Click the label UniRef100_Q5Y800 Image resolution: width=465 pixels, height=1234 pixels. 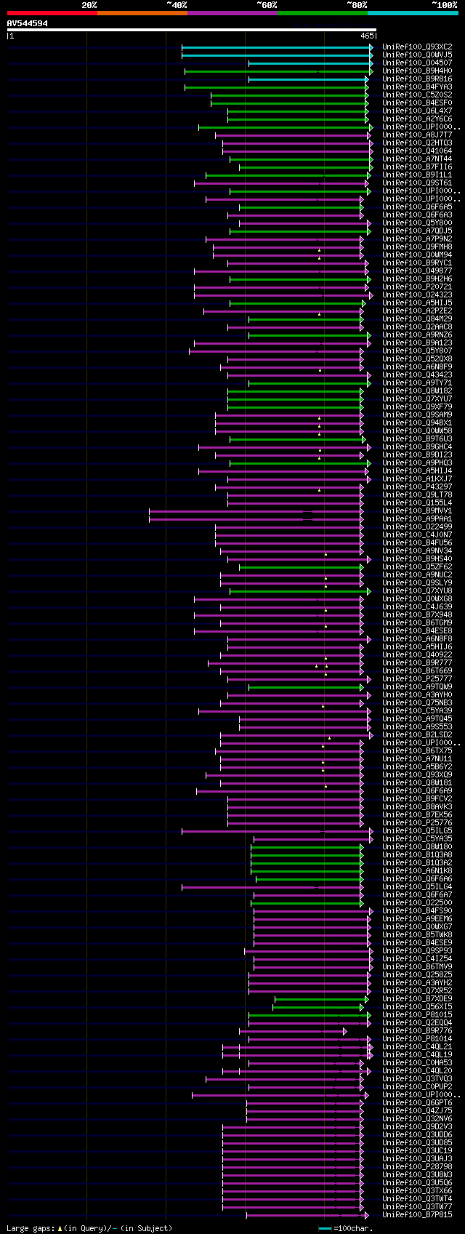point(417,223)
